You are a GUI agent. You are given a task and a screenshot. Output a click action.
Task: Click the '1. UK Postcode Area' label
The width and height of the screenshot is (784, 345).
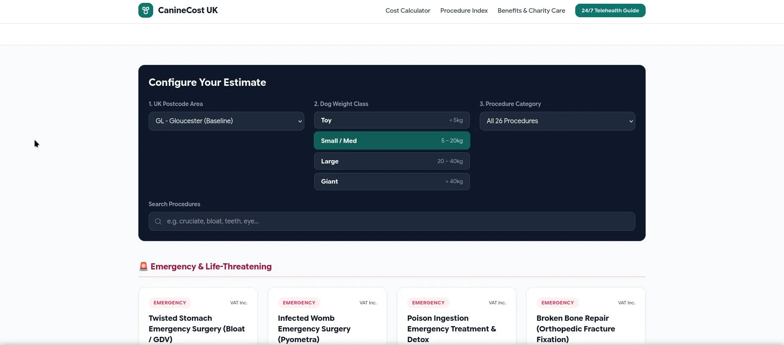(x=176, y=104)
